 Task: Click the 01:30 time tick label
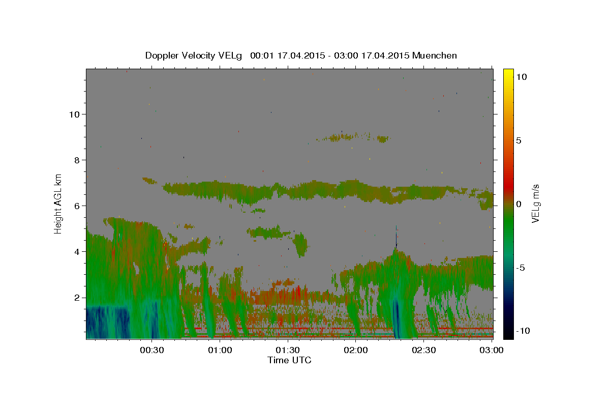click(x=288, y=351)
